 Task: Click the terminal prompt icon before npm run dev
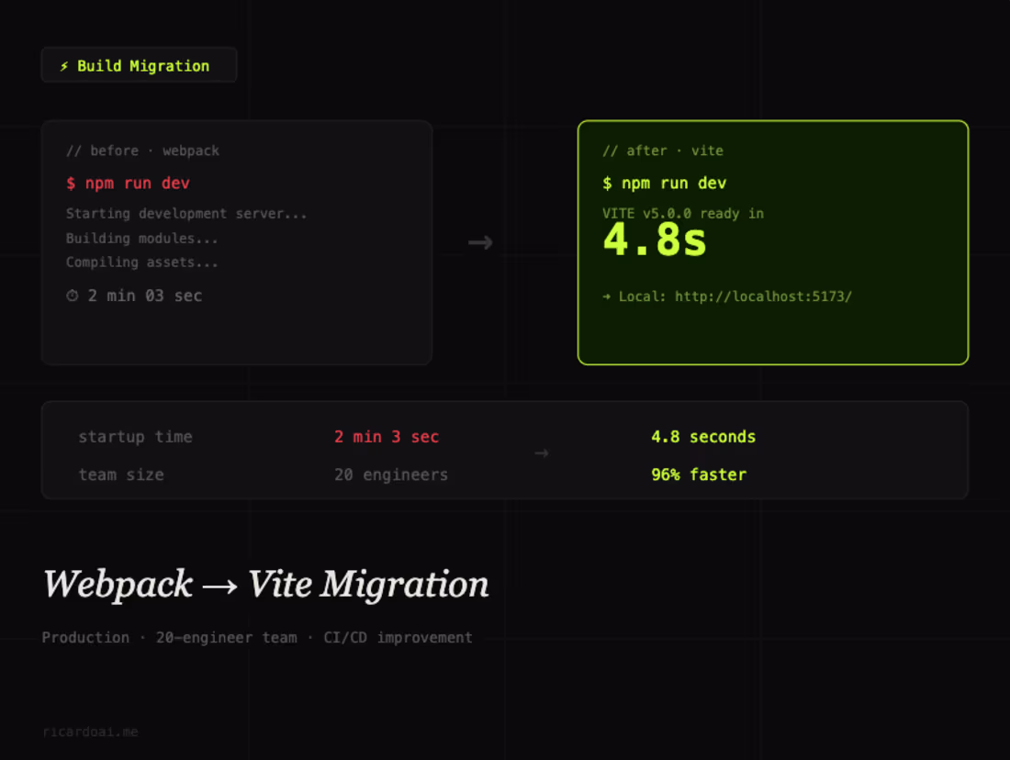point(609,183)
